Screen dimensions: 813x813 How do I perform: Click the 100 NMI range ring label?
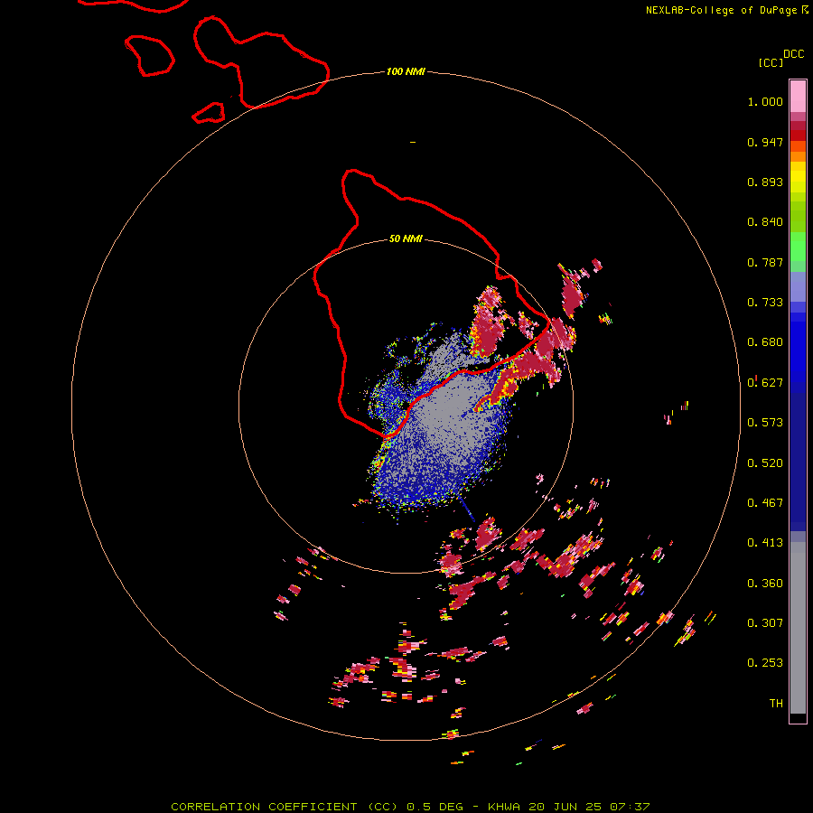(406, 71)
